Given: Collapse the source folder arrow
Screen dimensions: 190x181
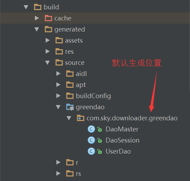Looking at the screenshot, I should pos(47,63).
